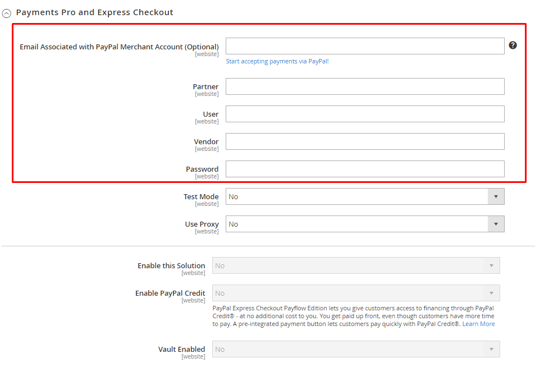535x367 pixels.
Task: Click into the PayPal merchant email input
Action: pyautogui.click(x=365, y=46)
